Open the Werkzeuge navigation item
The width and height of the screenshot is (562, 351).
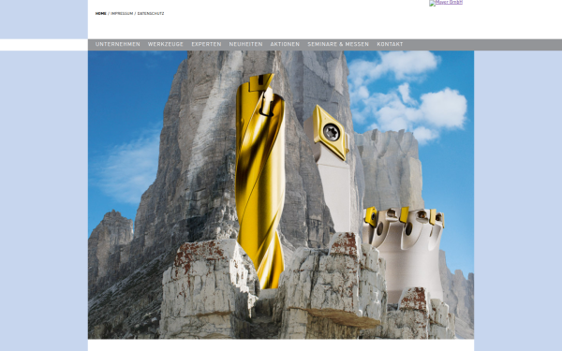[165, 44]
